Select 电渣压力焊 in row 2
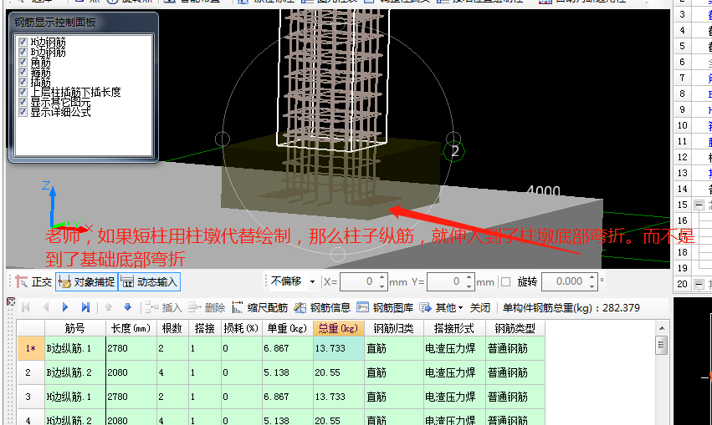This screenshot has width=712, height=425. pyautogui.click(x=454, y=372)
